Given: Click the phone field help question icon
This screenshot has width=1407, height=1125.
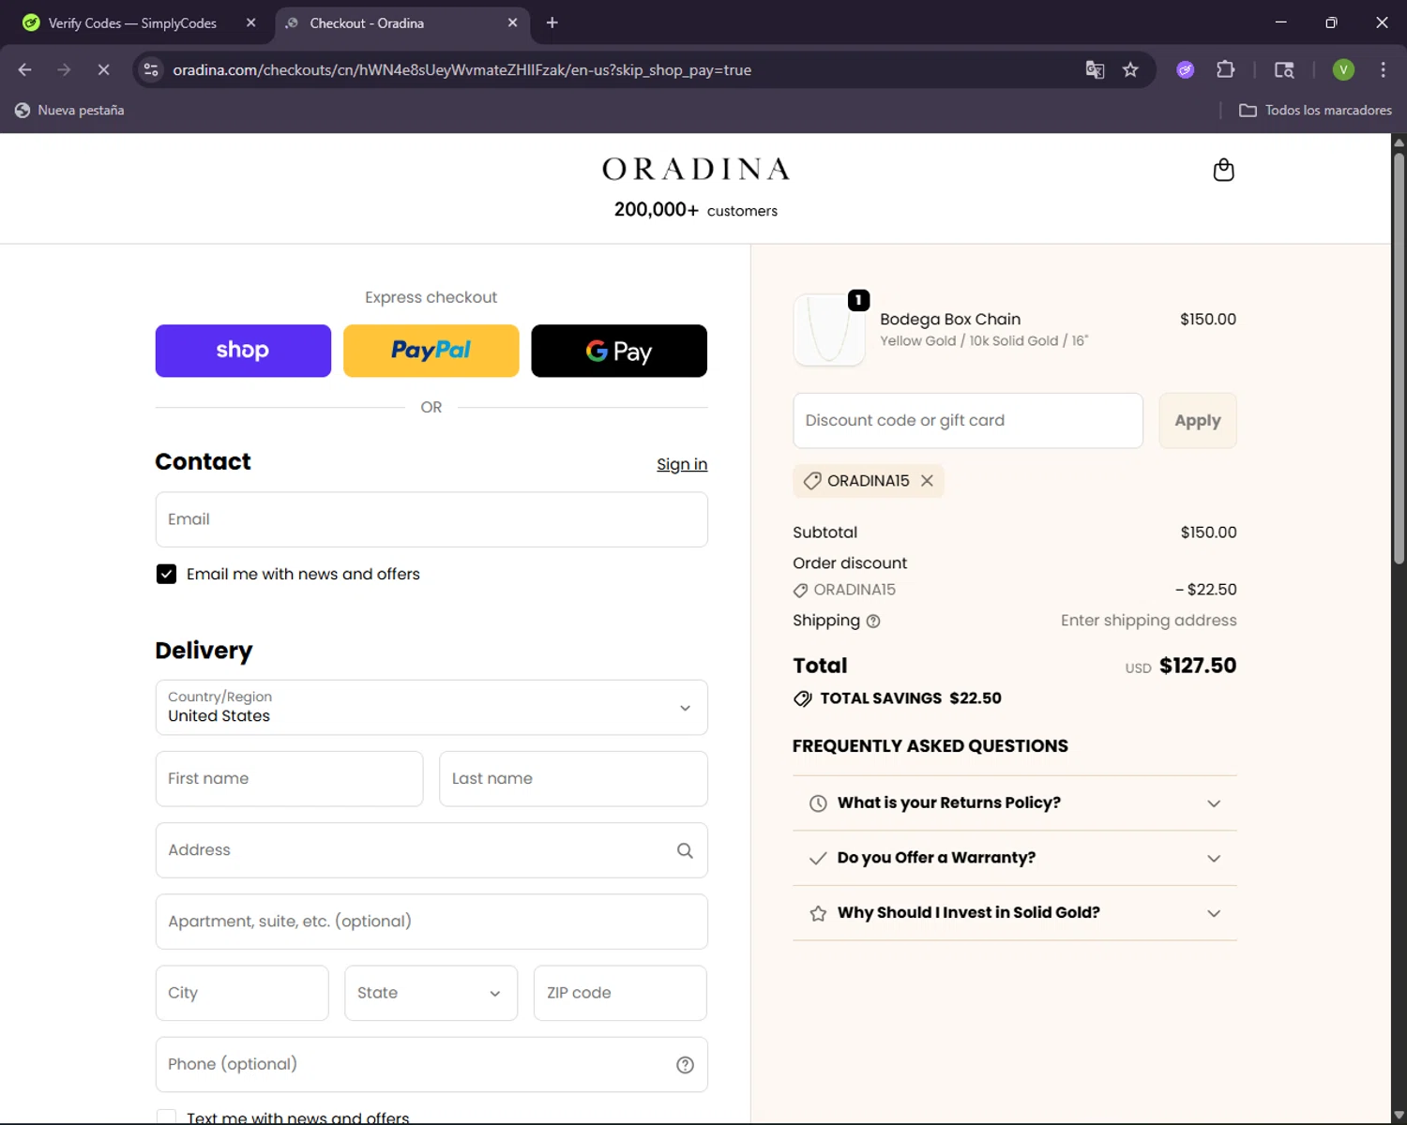Looking at the screenshot, I should [685, 1065].
